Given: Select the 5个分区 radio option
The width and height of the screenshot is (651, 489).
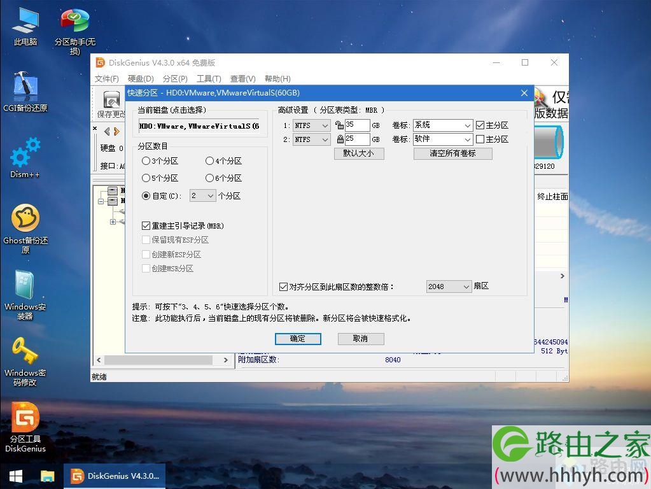Looking at the screenshot, I should pyautogui.click(x=160, y=178).
